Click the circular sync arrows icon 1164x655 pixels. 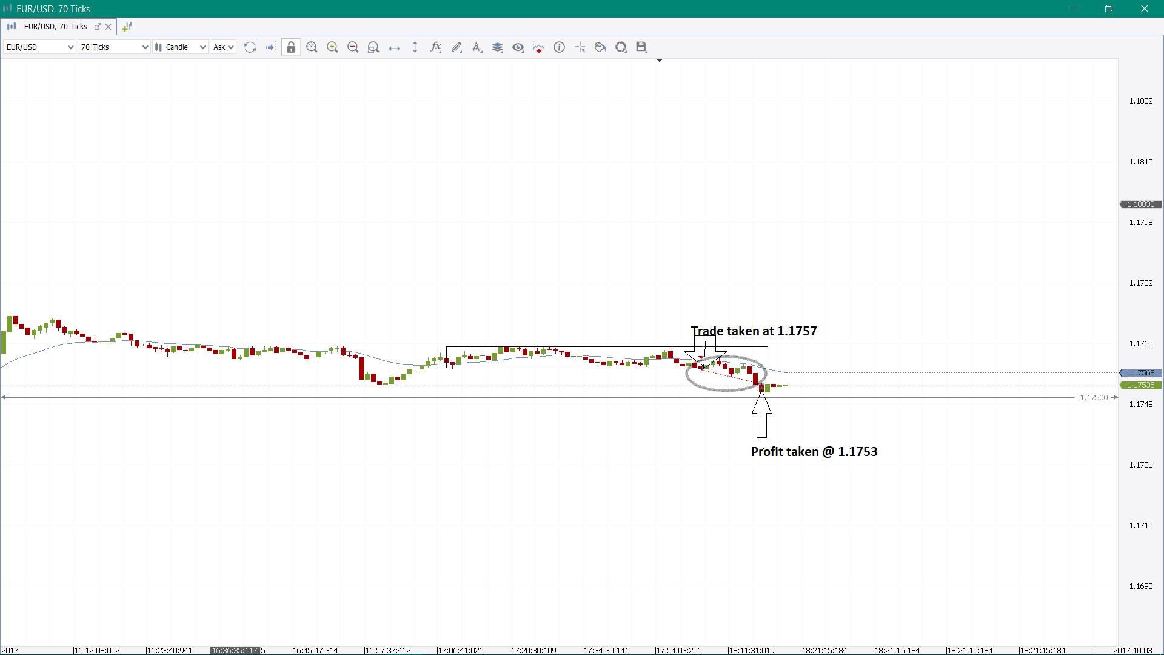pyautogui.click(x=621, y=47)
